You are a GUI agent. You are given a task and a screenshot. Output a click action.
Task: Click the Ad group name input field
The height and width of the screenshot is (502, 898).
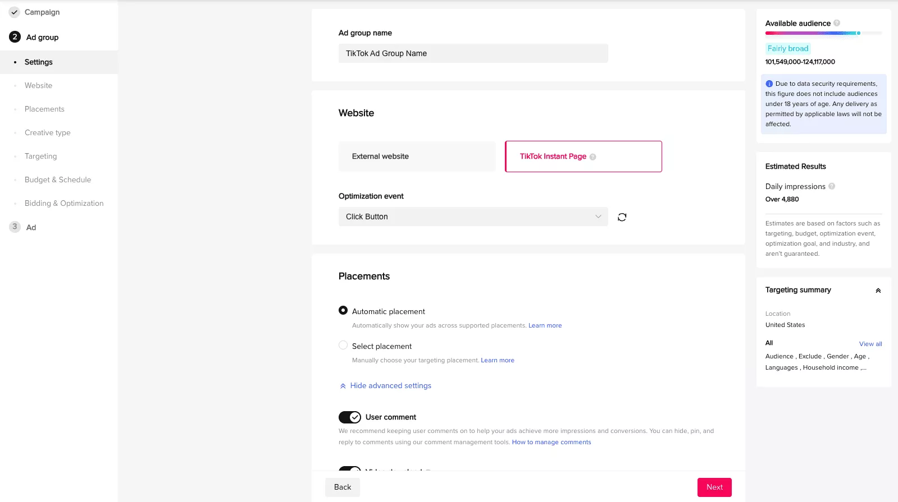pos(473,53)
